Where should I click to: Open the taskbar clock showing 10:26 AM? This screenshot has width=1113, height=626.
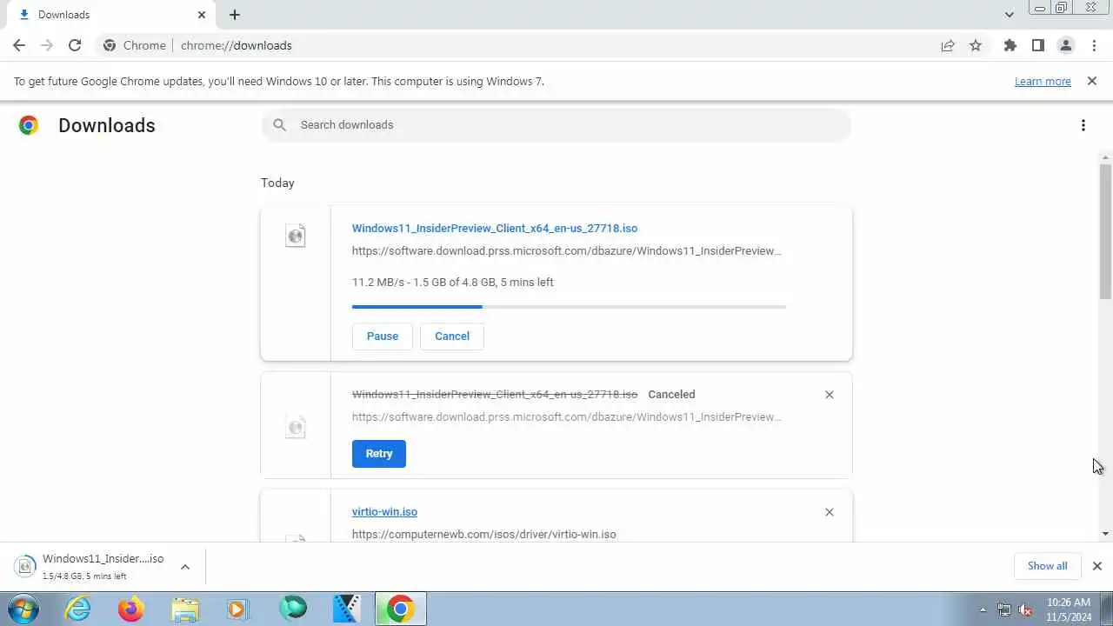(x=1069, y=609)
